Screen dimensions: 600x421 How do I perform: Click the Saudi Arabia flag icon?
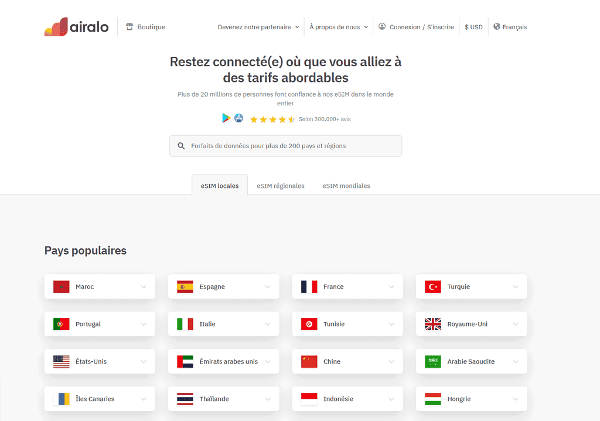tap(433, 361)
